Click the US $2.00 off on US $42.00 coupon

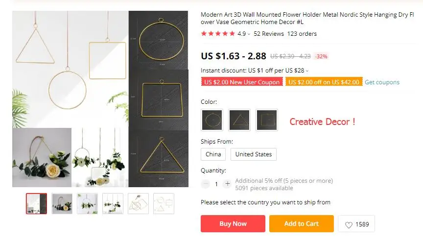tap(324, 82)
